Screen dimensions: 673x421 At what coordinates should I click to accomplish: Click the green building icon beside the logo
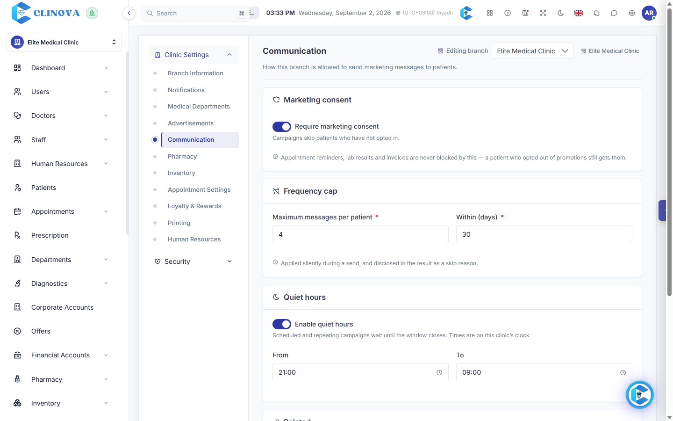click(x=92, y=13)
